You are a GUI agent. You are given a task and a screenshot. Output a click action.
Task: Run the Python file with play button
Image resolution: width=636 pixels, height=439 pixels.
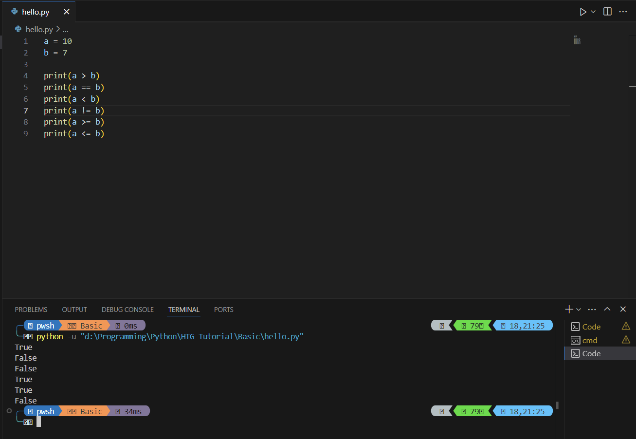582,12
